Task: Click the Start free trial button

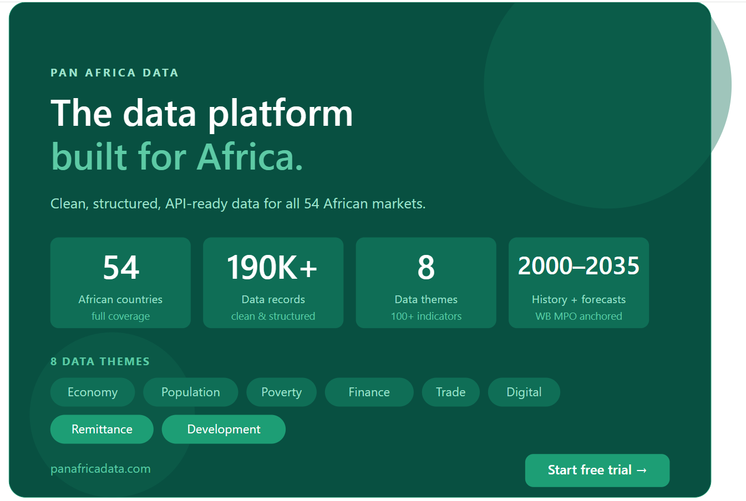Action: [x=597, y=471]
